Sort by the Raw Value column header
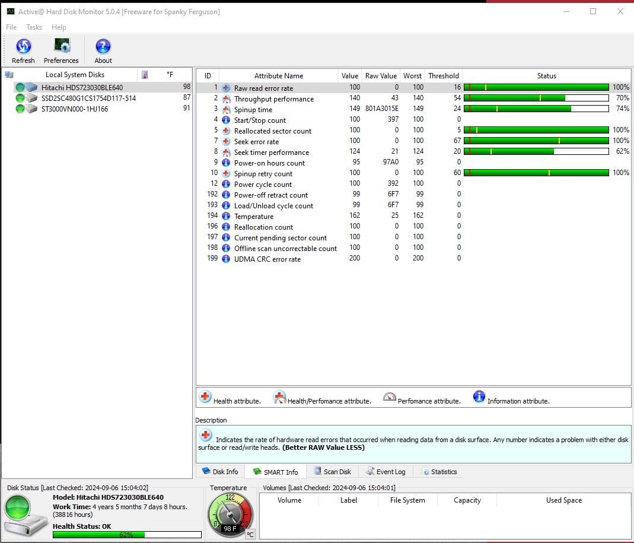Image resolution: width=634 pixels, height=543 pixels. [x=381, y=76]
